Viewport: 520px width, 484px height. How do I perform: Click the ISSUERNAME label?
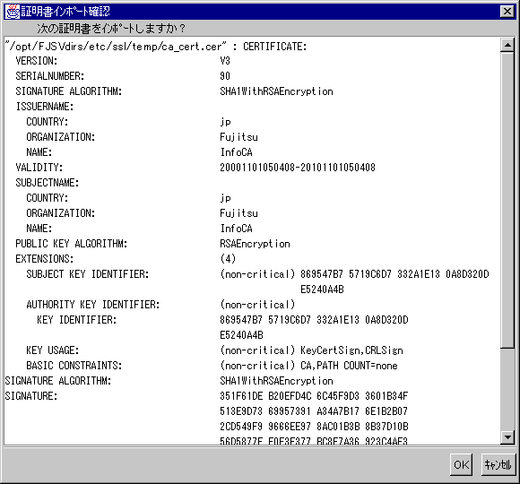point(45,107)
